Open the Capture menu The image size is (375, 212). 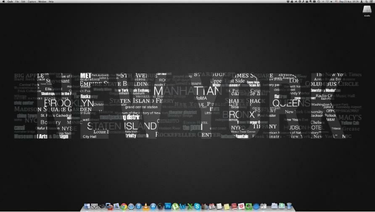coord(32,1)
